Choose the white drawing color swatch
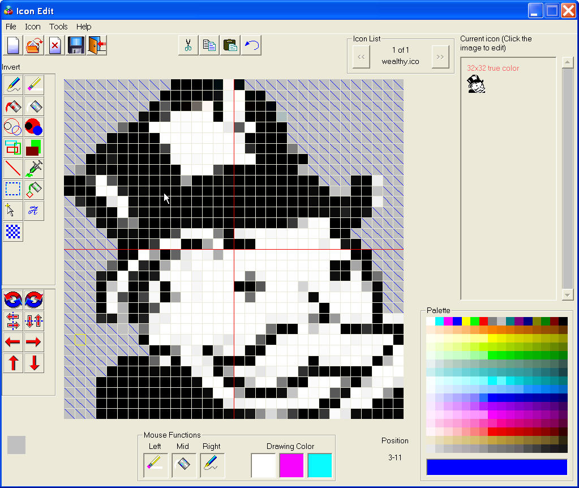Image resolution: width=579 pixels, height=488 pixels. tap(263, 465)
